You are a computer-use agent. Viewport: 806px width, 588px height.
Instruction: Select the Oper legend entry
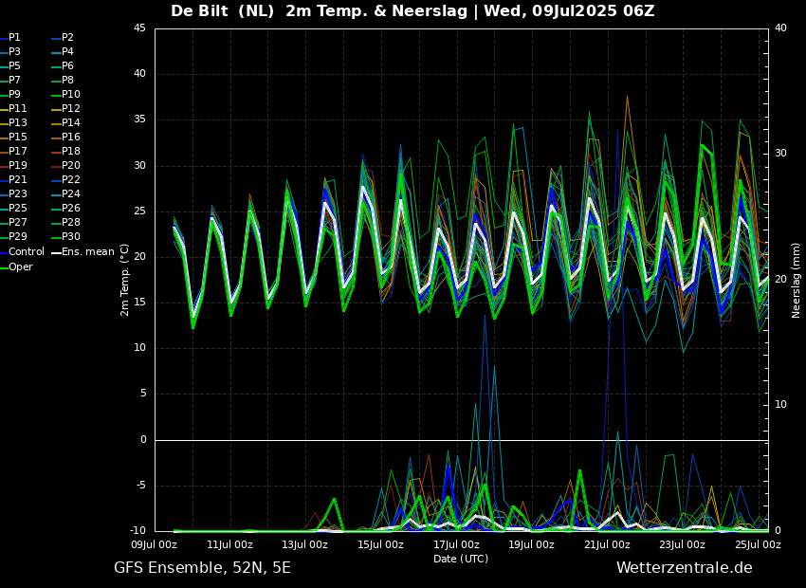20,266
